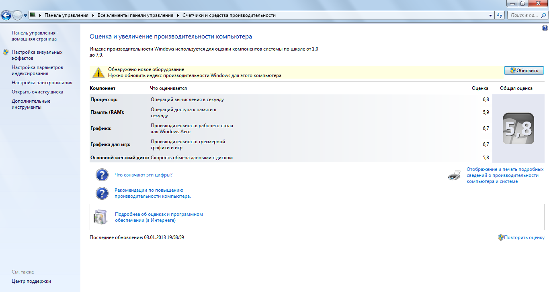The image size is (549, 292).
Task: Click the 'Графика:' row label
Action: click(101, 128)
